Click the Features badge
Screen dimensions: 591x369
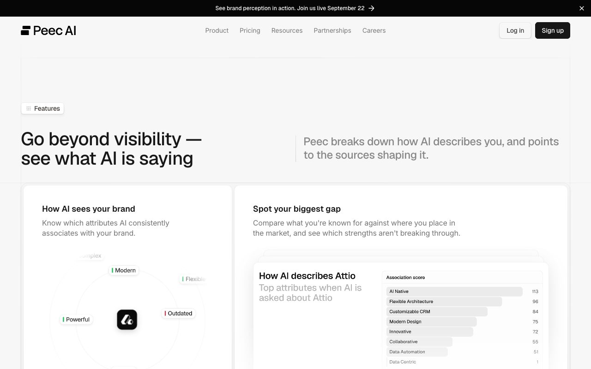[x=42, y=108]
